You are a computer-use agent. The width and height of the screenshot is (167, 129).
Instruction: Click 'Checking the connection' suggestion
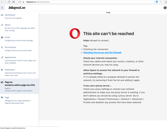(96, 49)
